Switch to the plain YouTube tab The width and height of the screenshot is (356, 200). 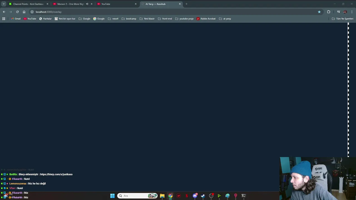pos(117,4)
